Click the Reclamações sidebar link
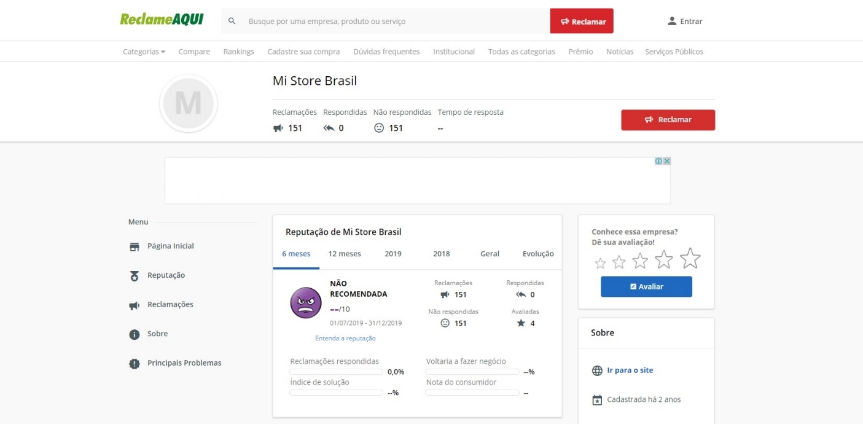Viewport: 863px width, 424px height. tap(170, 305)
